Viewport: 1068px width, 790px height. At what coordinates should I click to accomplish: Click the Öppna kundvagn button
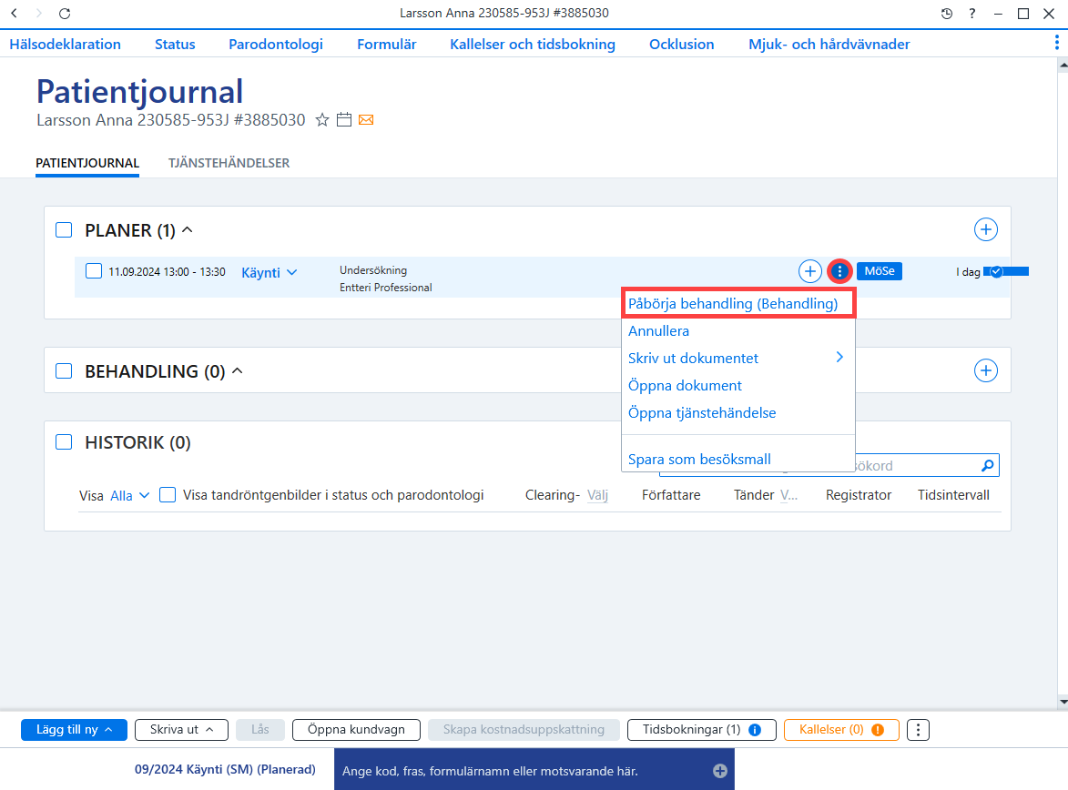(356, 729)
